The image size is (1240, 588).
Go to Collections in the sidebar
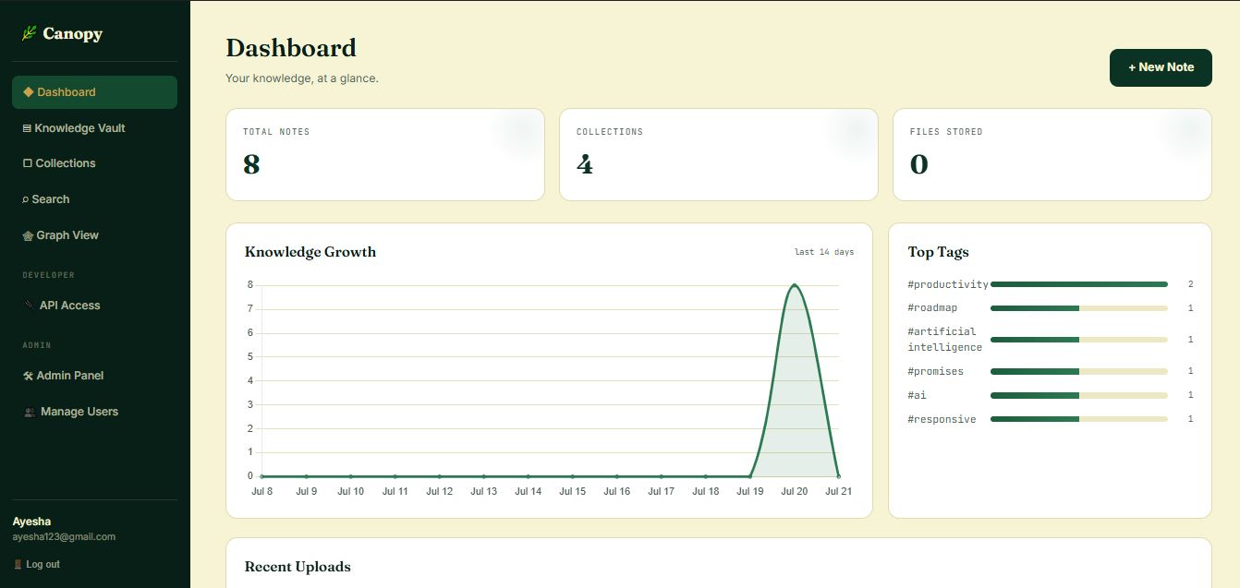[94, 163]
